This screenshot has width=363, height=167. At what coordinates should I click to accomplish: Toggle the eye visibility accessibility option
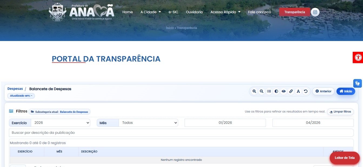tap(284, 91)
